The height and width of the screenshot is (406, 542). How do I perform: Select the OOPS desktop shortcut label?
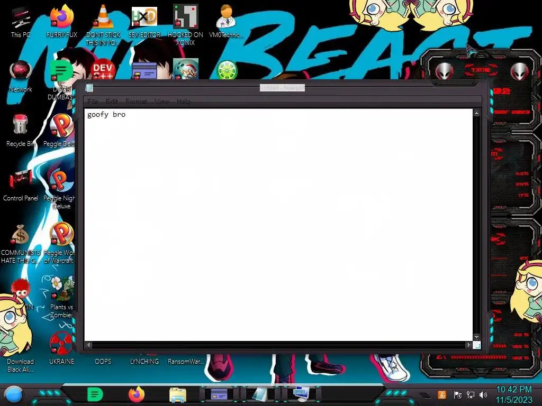pyautogui.click(x=103, y=362)
